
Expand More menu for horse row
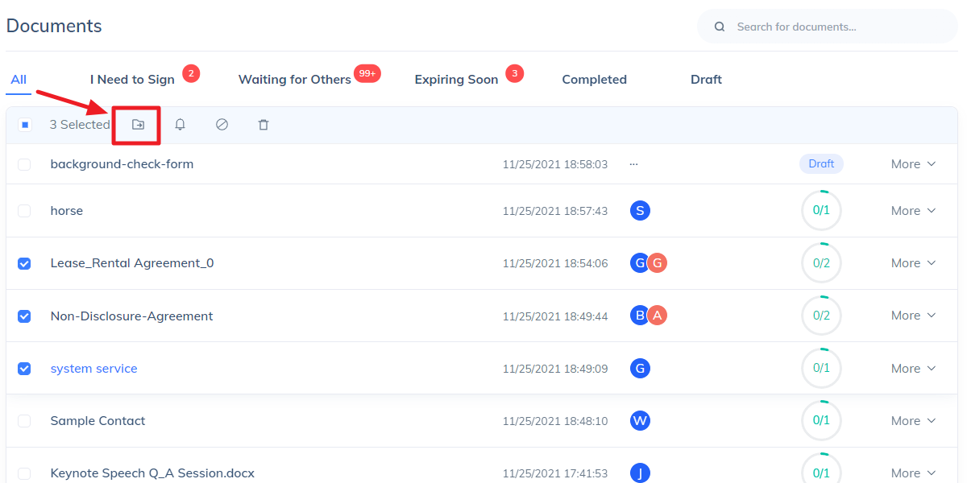pyautogui.click(x=913, y=211)
